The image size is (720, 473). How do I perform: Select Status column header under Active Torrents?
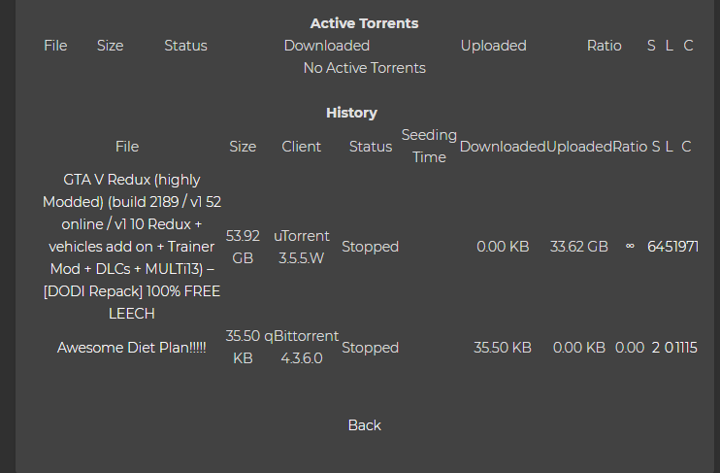point(185,46)
